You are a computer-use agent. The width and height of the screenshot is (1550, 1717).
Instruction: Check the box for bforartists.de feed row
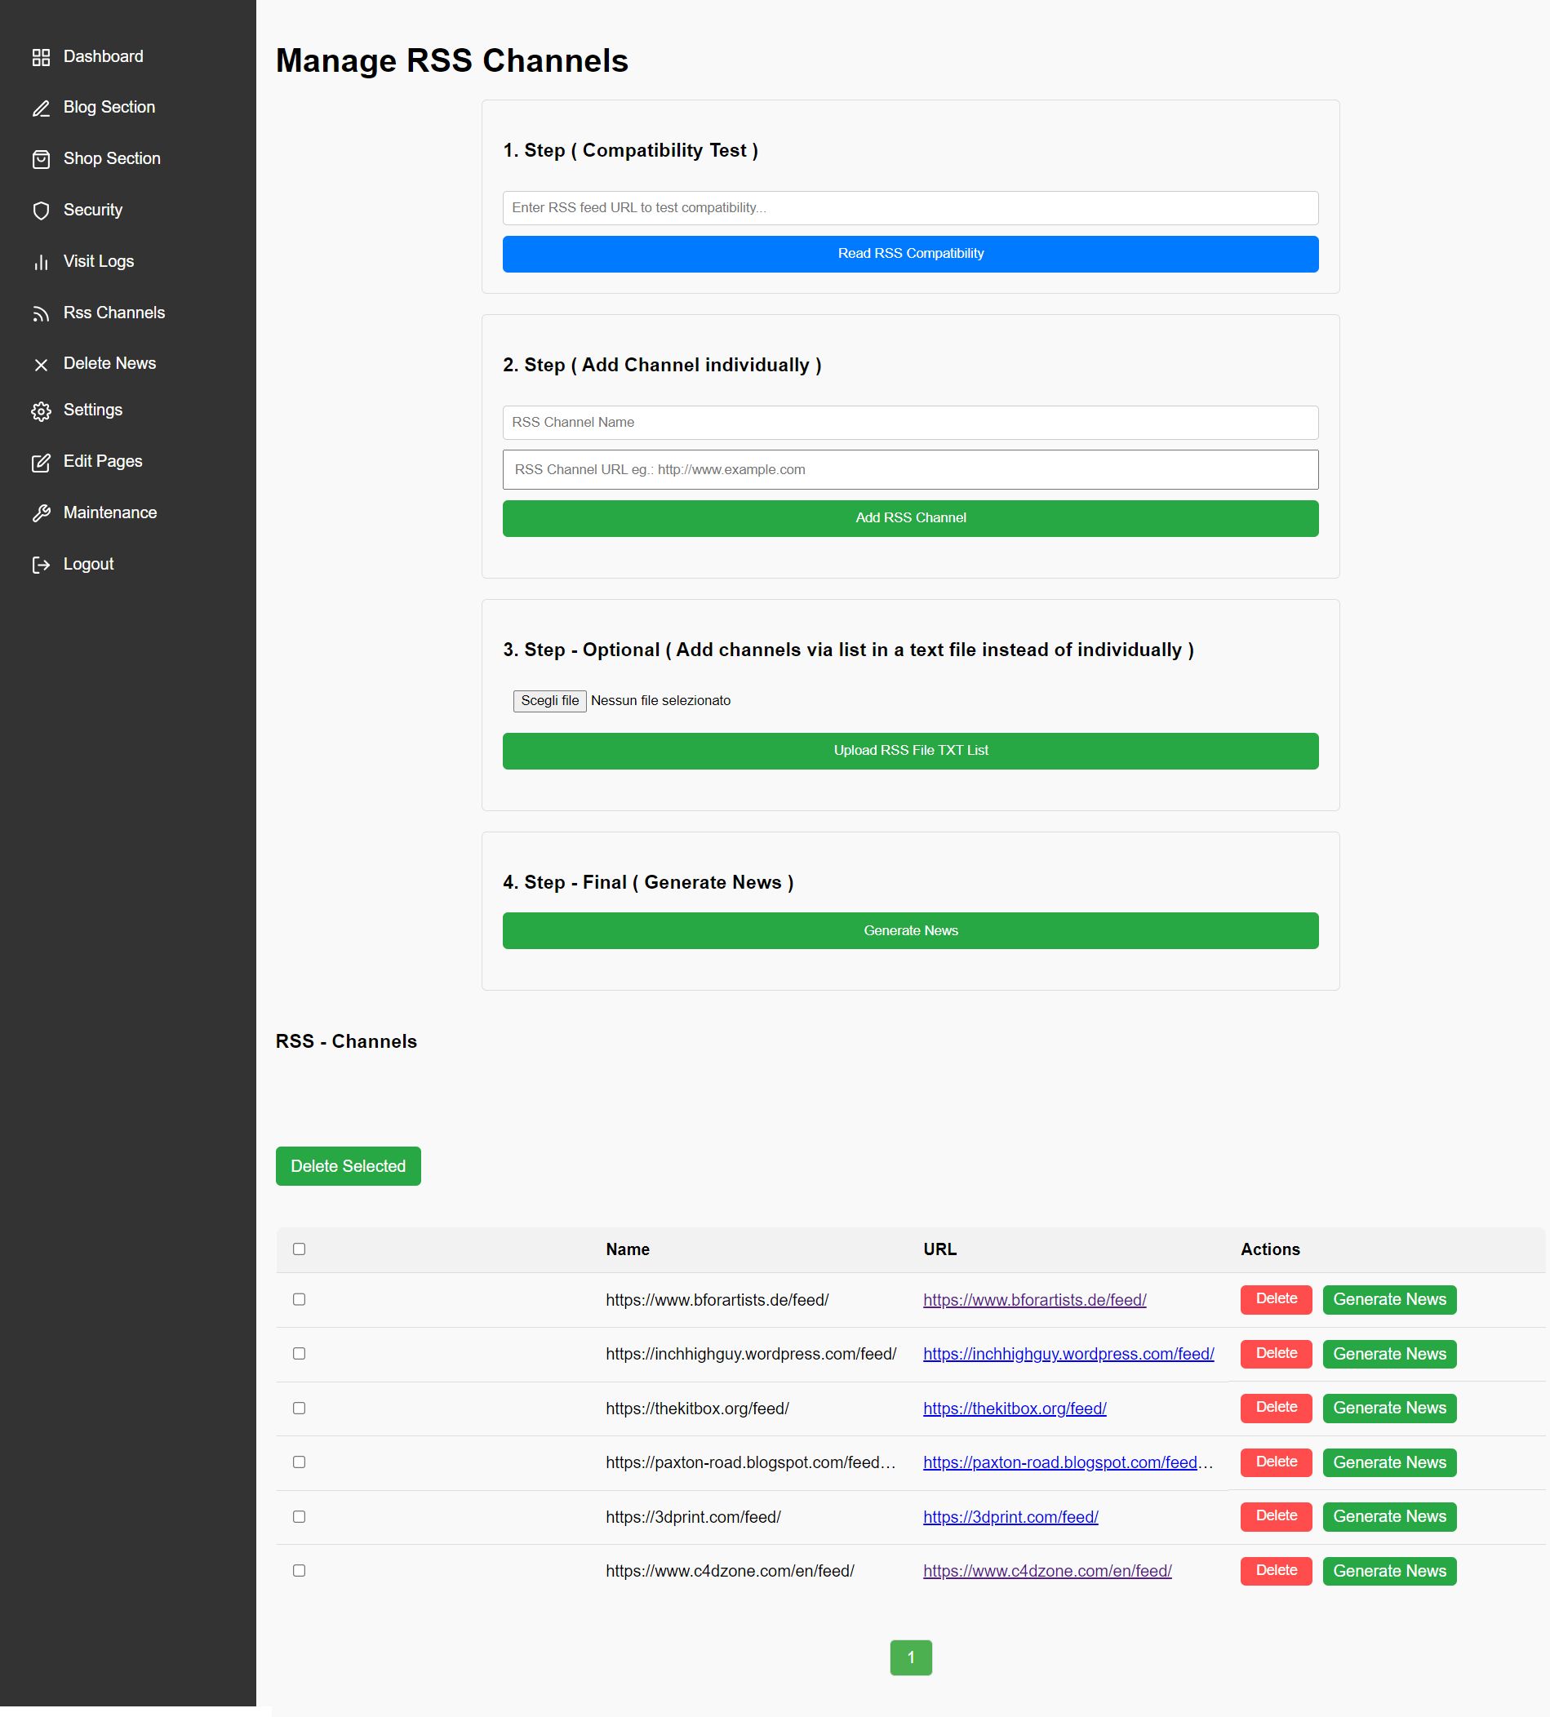pos(299,1299)
